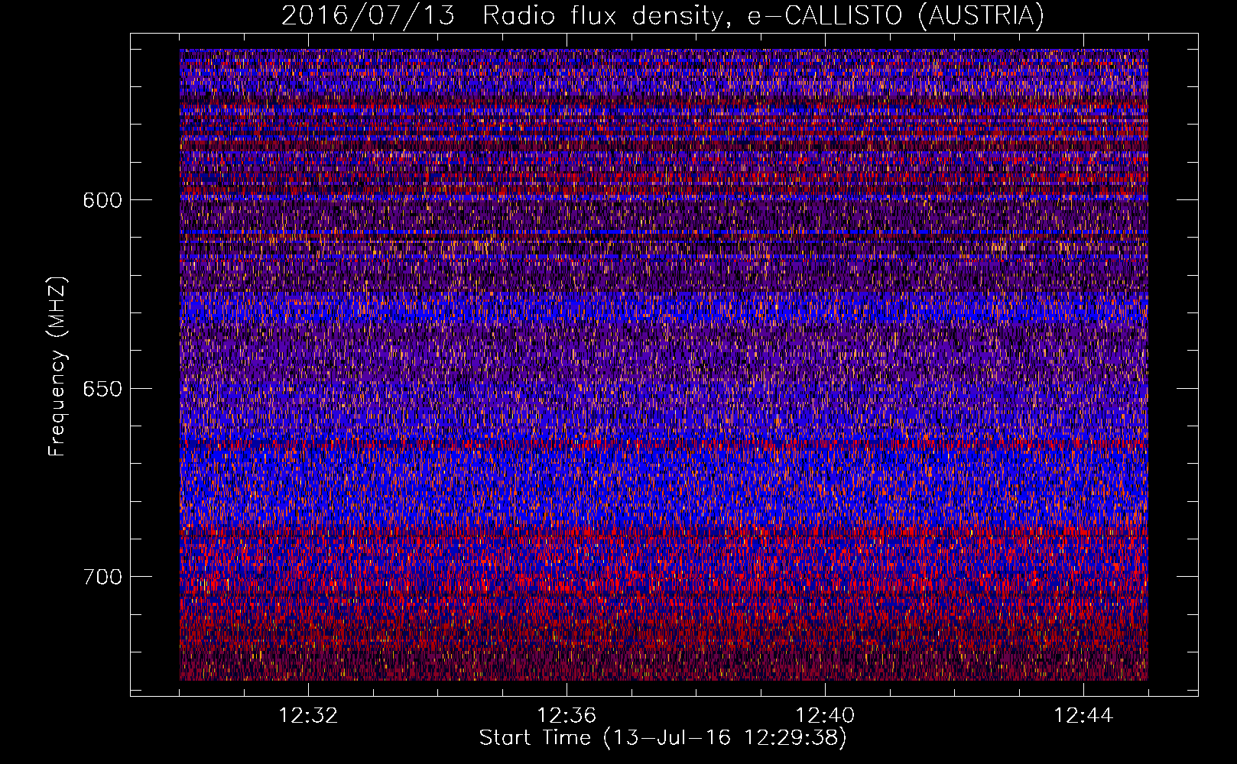Click the 700 frequency tick label

tap(102, 576)
